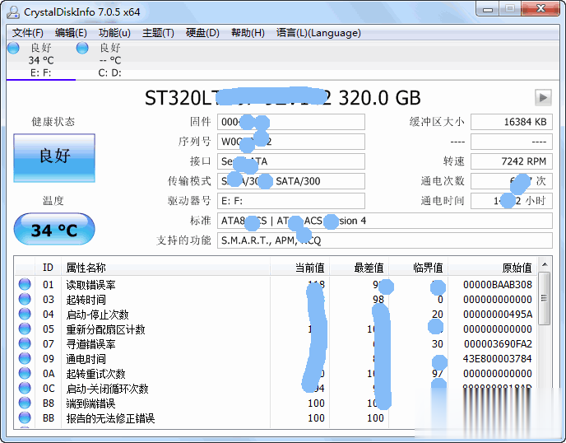566x443 pixels.
Task: Click the 良好 health status button
Action: pos(54,158)
